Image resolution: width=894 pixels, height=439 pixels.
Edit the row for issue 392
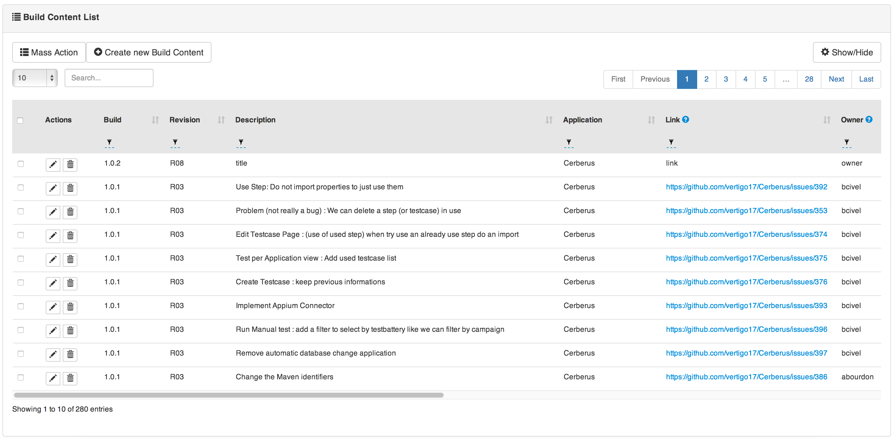point(53,188)
